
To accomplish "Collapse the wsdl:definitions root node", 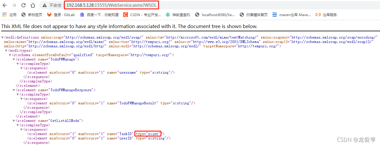I will pos(2,37).
